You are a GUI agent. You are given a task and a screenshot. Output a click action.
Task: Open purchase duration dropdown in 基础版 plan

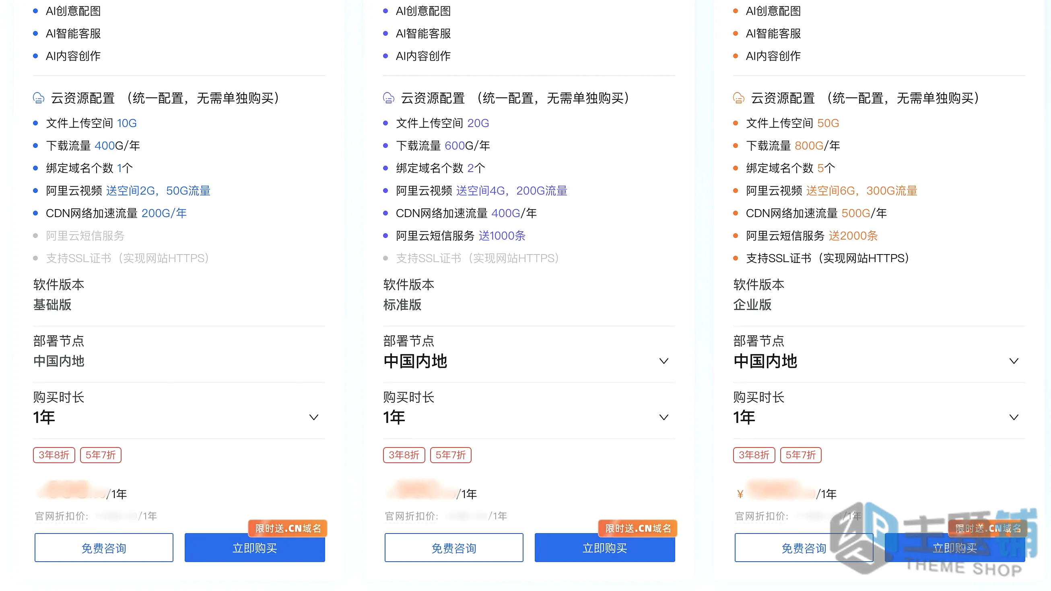tap(179, 417)
